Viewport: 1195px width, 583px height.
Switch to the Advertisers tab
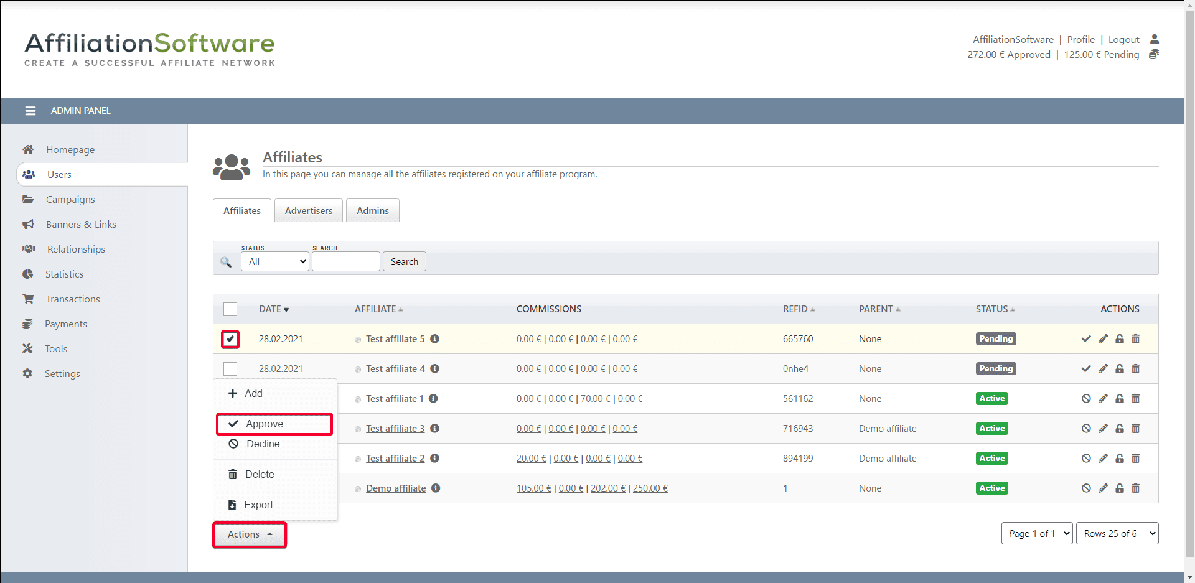pyautogui.click(x=309, y=211)
